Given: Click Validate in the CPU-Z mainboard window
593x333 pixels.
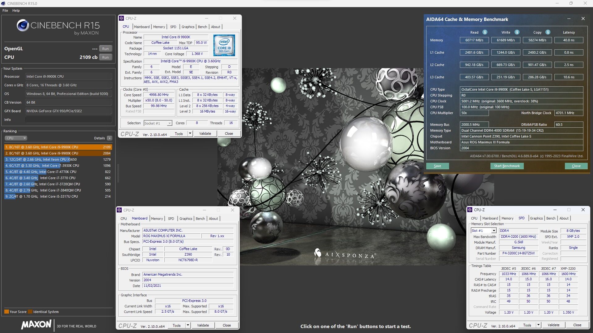Looking at the screenshot, I should coord(203,325).
